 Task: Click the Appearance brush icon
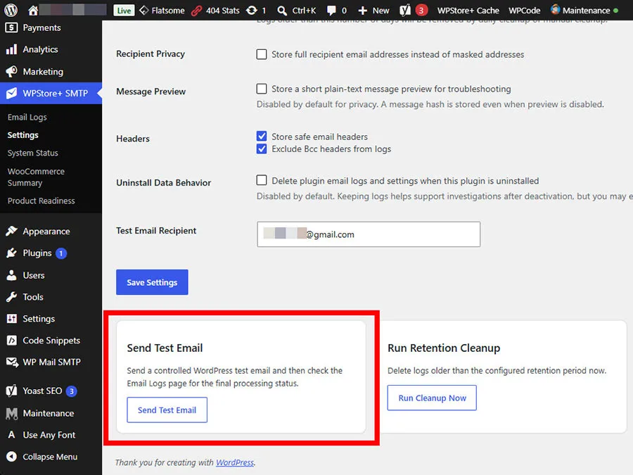point(11,231)
